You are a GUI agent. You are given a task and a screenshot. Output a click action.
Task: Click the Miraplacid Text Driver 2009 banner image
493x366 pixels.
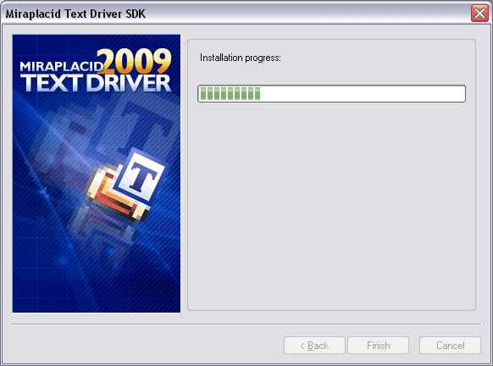(x=97, y=174)
